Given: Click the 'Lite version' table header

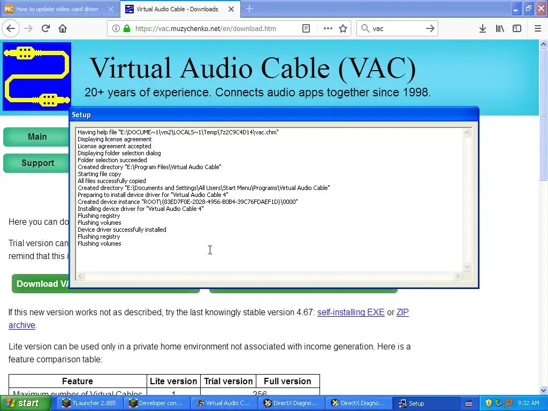Looking at the screenshot, I should [173, 381].
